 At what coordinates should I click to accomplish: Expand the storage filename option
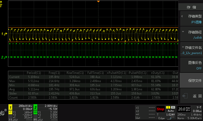tap(192, 50)
